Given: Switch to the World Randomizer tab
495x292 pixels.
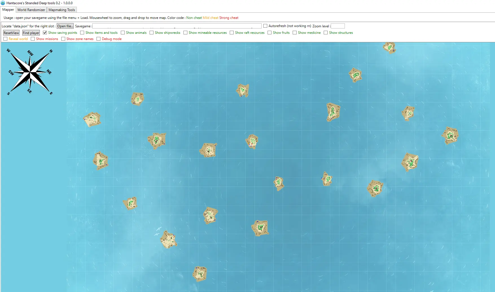Looking at the screenshot, I should pos(31,10).
